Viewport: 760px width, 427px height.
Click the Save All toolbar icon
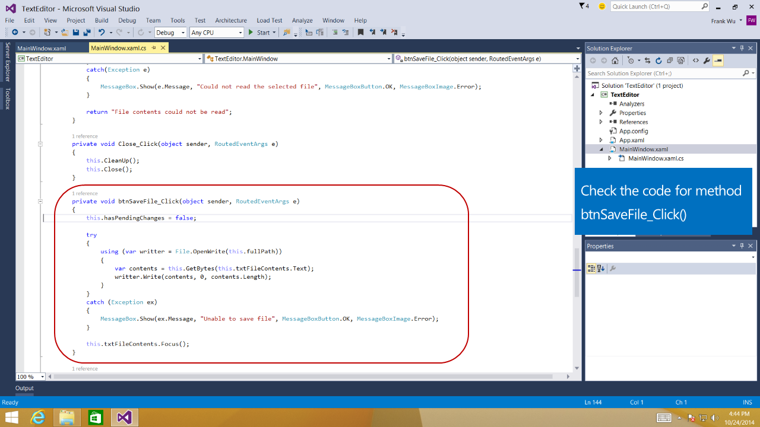coord(87,33)
